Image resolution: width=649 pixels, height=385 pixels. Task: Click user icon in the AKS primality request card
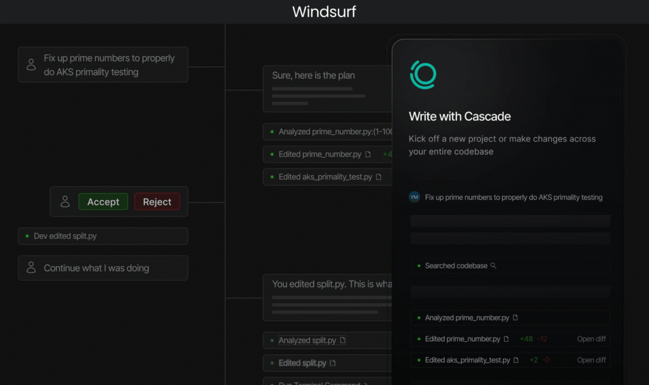pyautogui.click(x=31, y=65)
